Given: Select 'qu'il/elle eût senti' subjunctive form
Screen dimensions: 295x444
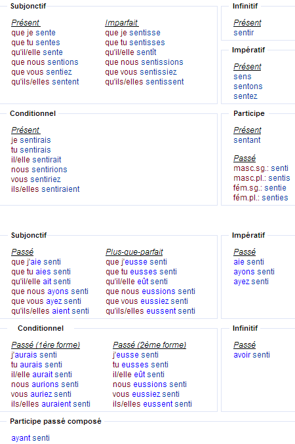Looking at the screenshot, I should (x=136, y=282).
